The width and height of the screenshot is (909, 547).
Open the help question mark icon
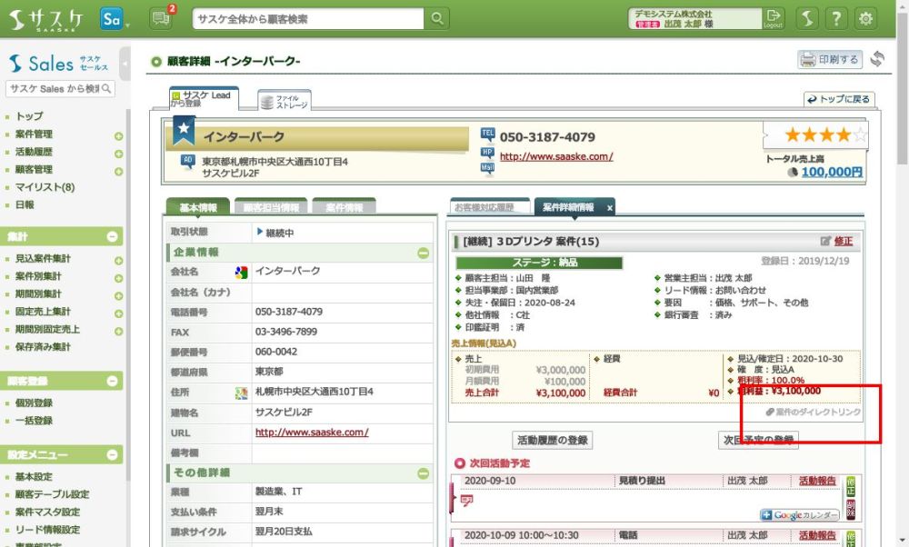tap(836, 18)
